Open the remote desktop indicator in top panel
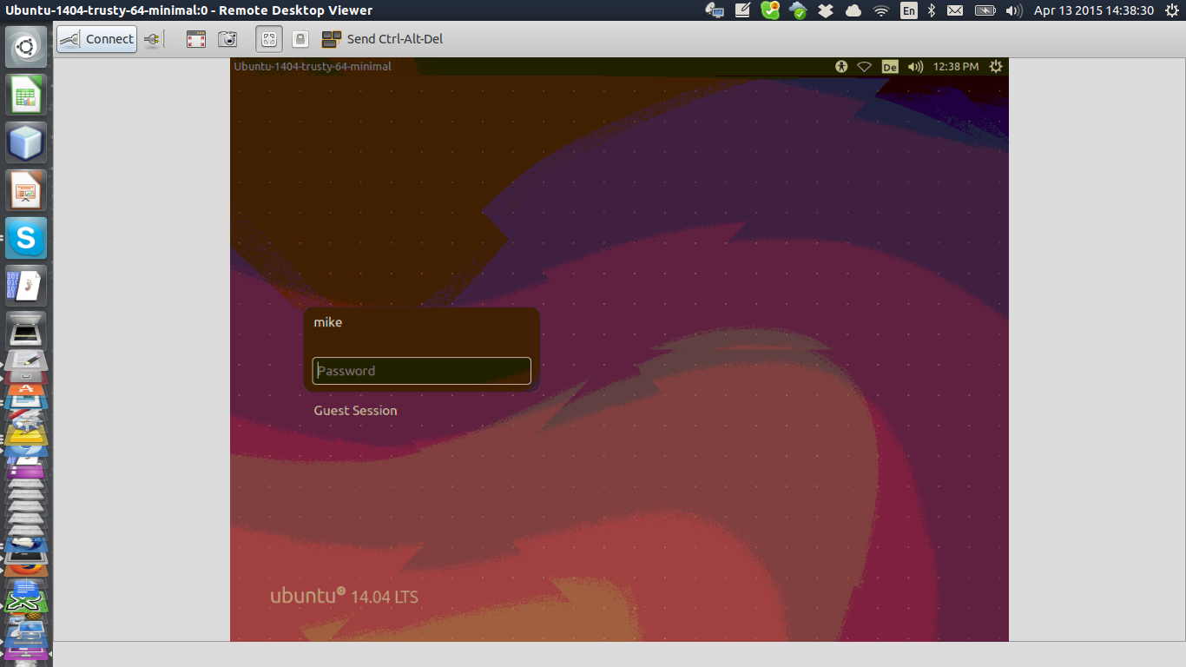The width and height of the screenshot is (1186, 667). (x=715, y=10)
